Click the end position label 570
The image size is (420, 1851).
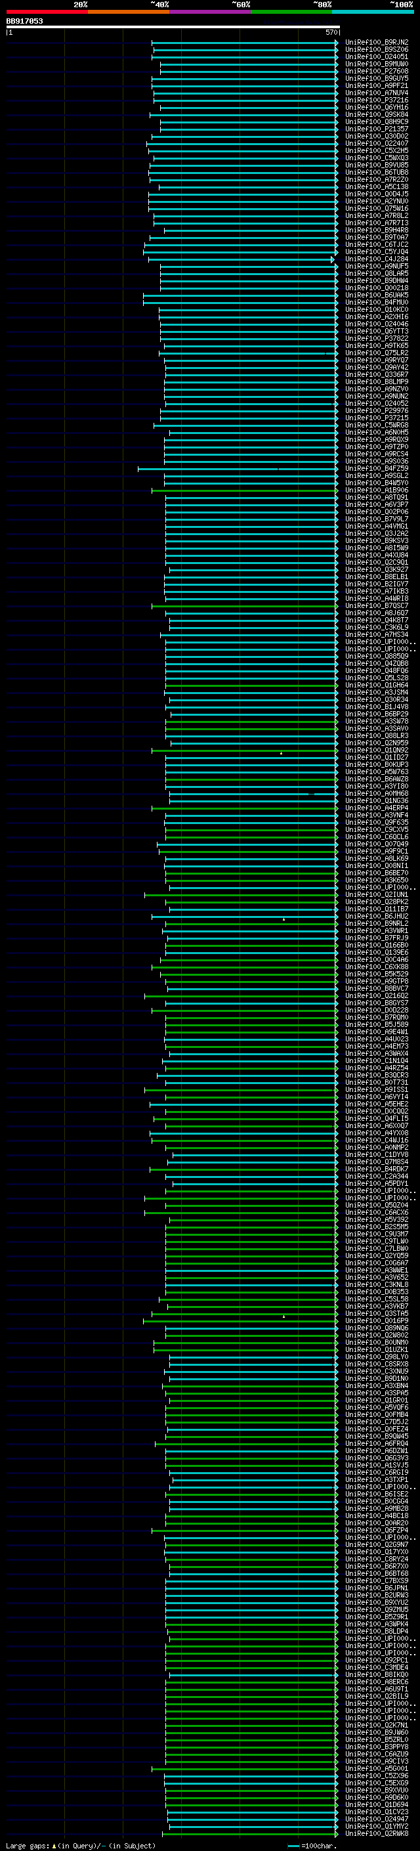331,32
